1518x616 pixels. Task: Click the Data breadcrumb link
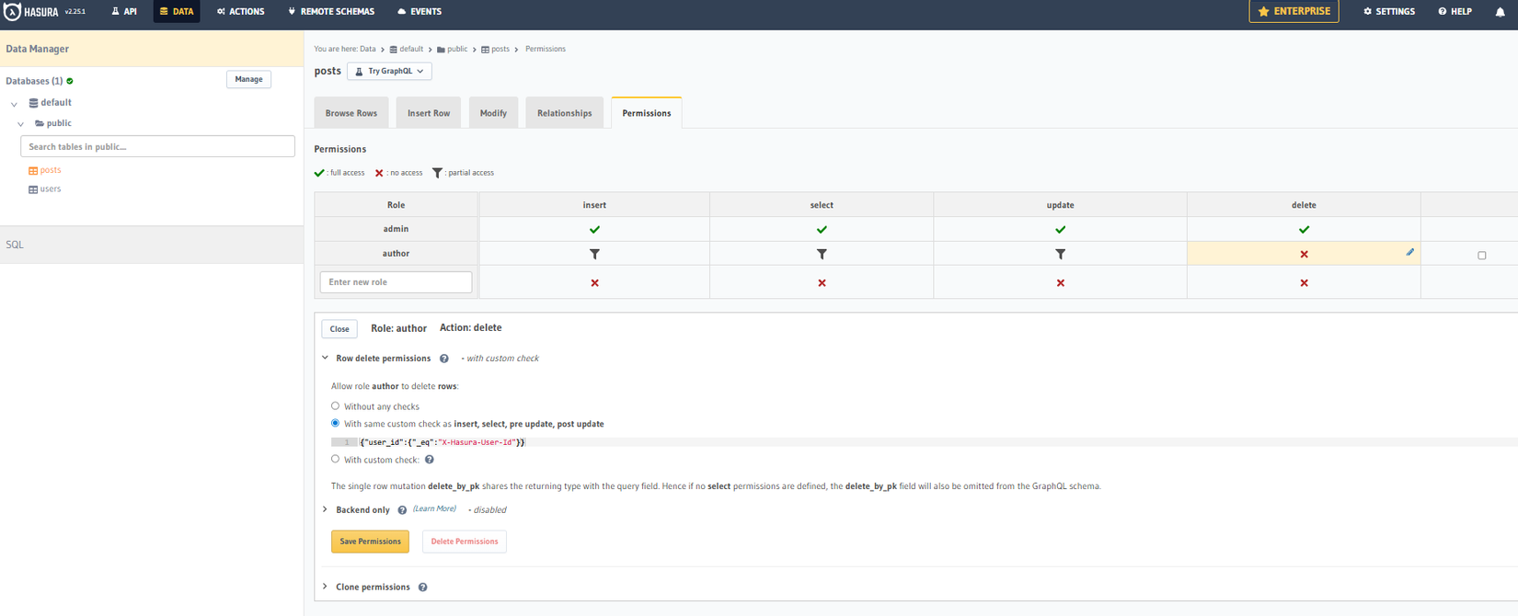tap(367, 49)
